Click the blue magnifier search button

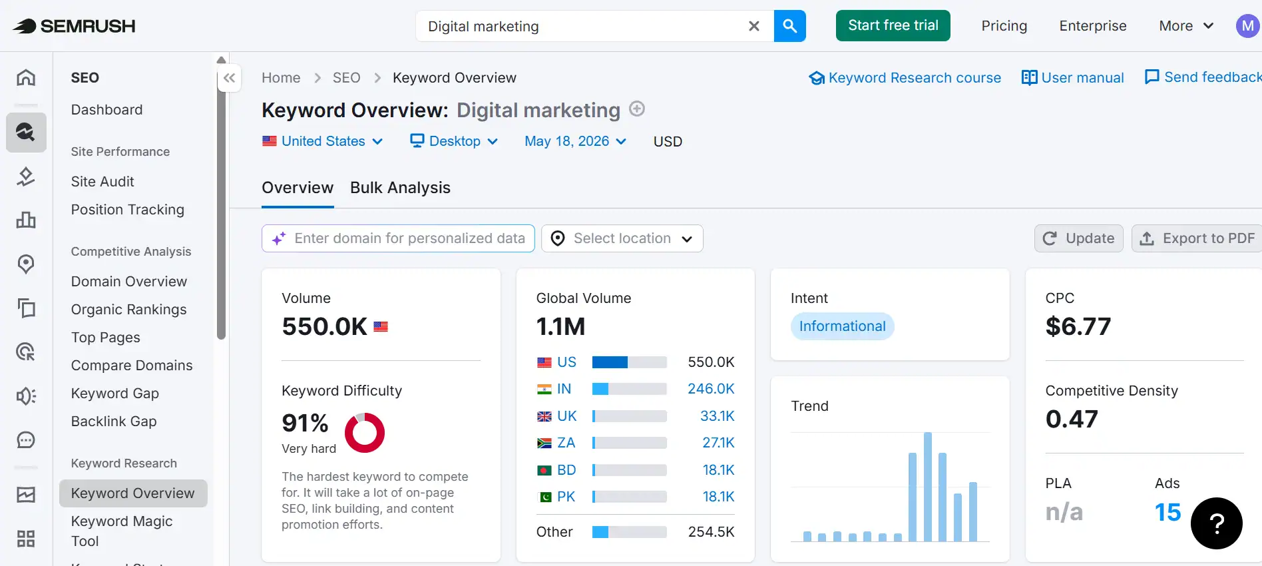point(790,26)
